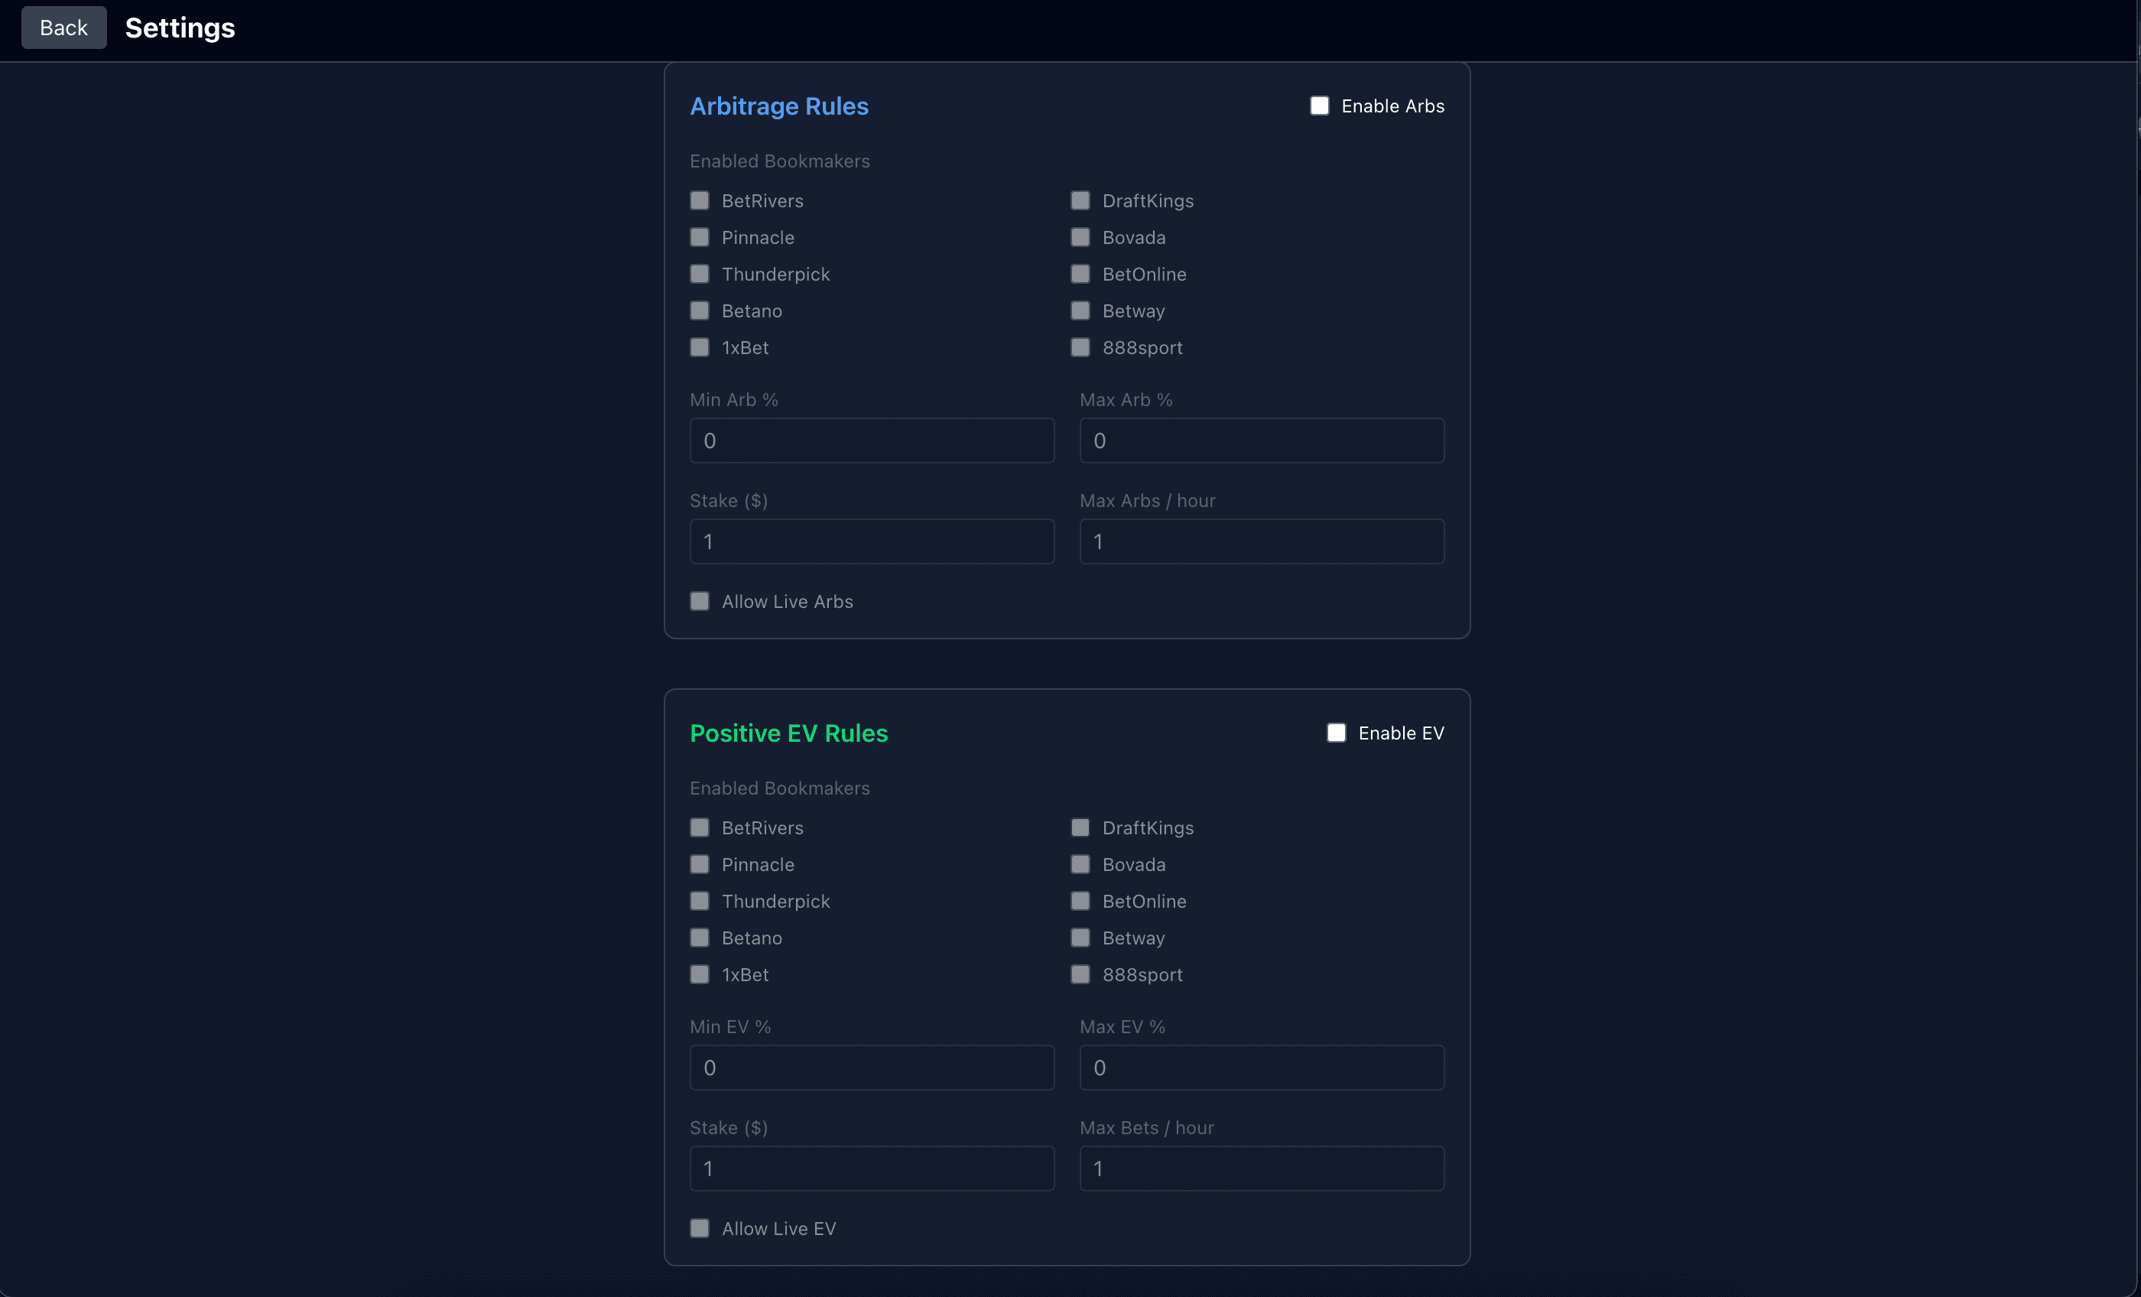Click the Max Arbs / hour field
The height and width of the screenshot is (1297, 2141).
(1262, 541)
